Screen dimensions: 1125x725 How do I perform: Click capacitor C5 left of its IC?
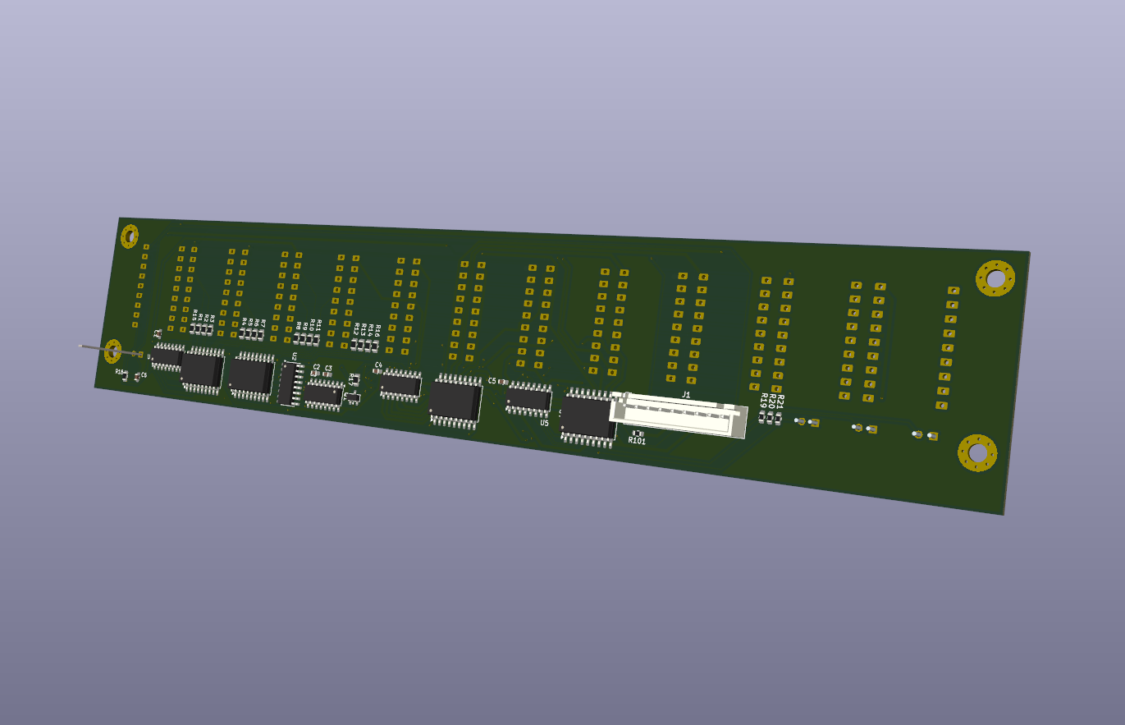point(503,382)
